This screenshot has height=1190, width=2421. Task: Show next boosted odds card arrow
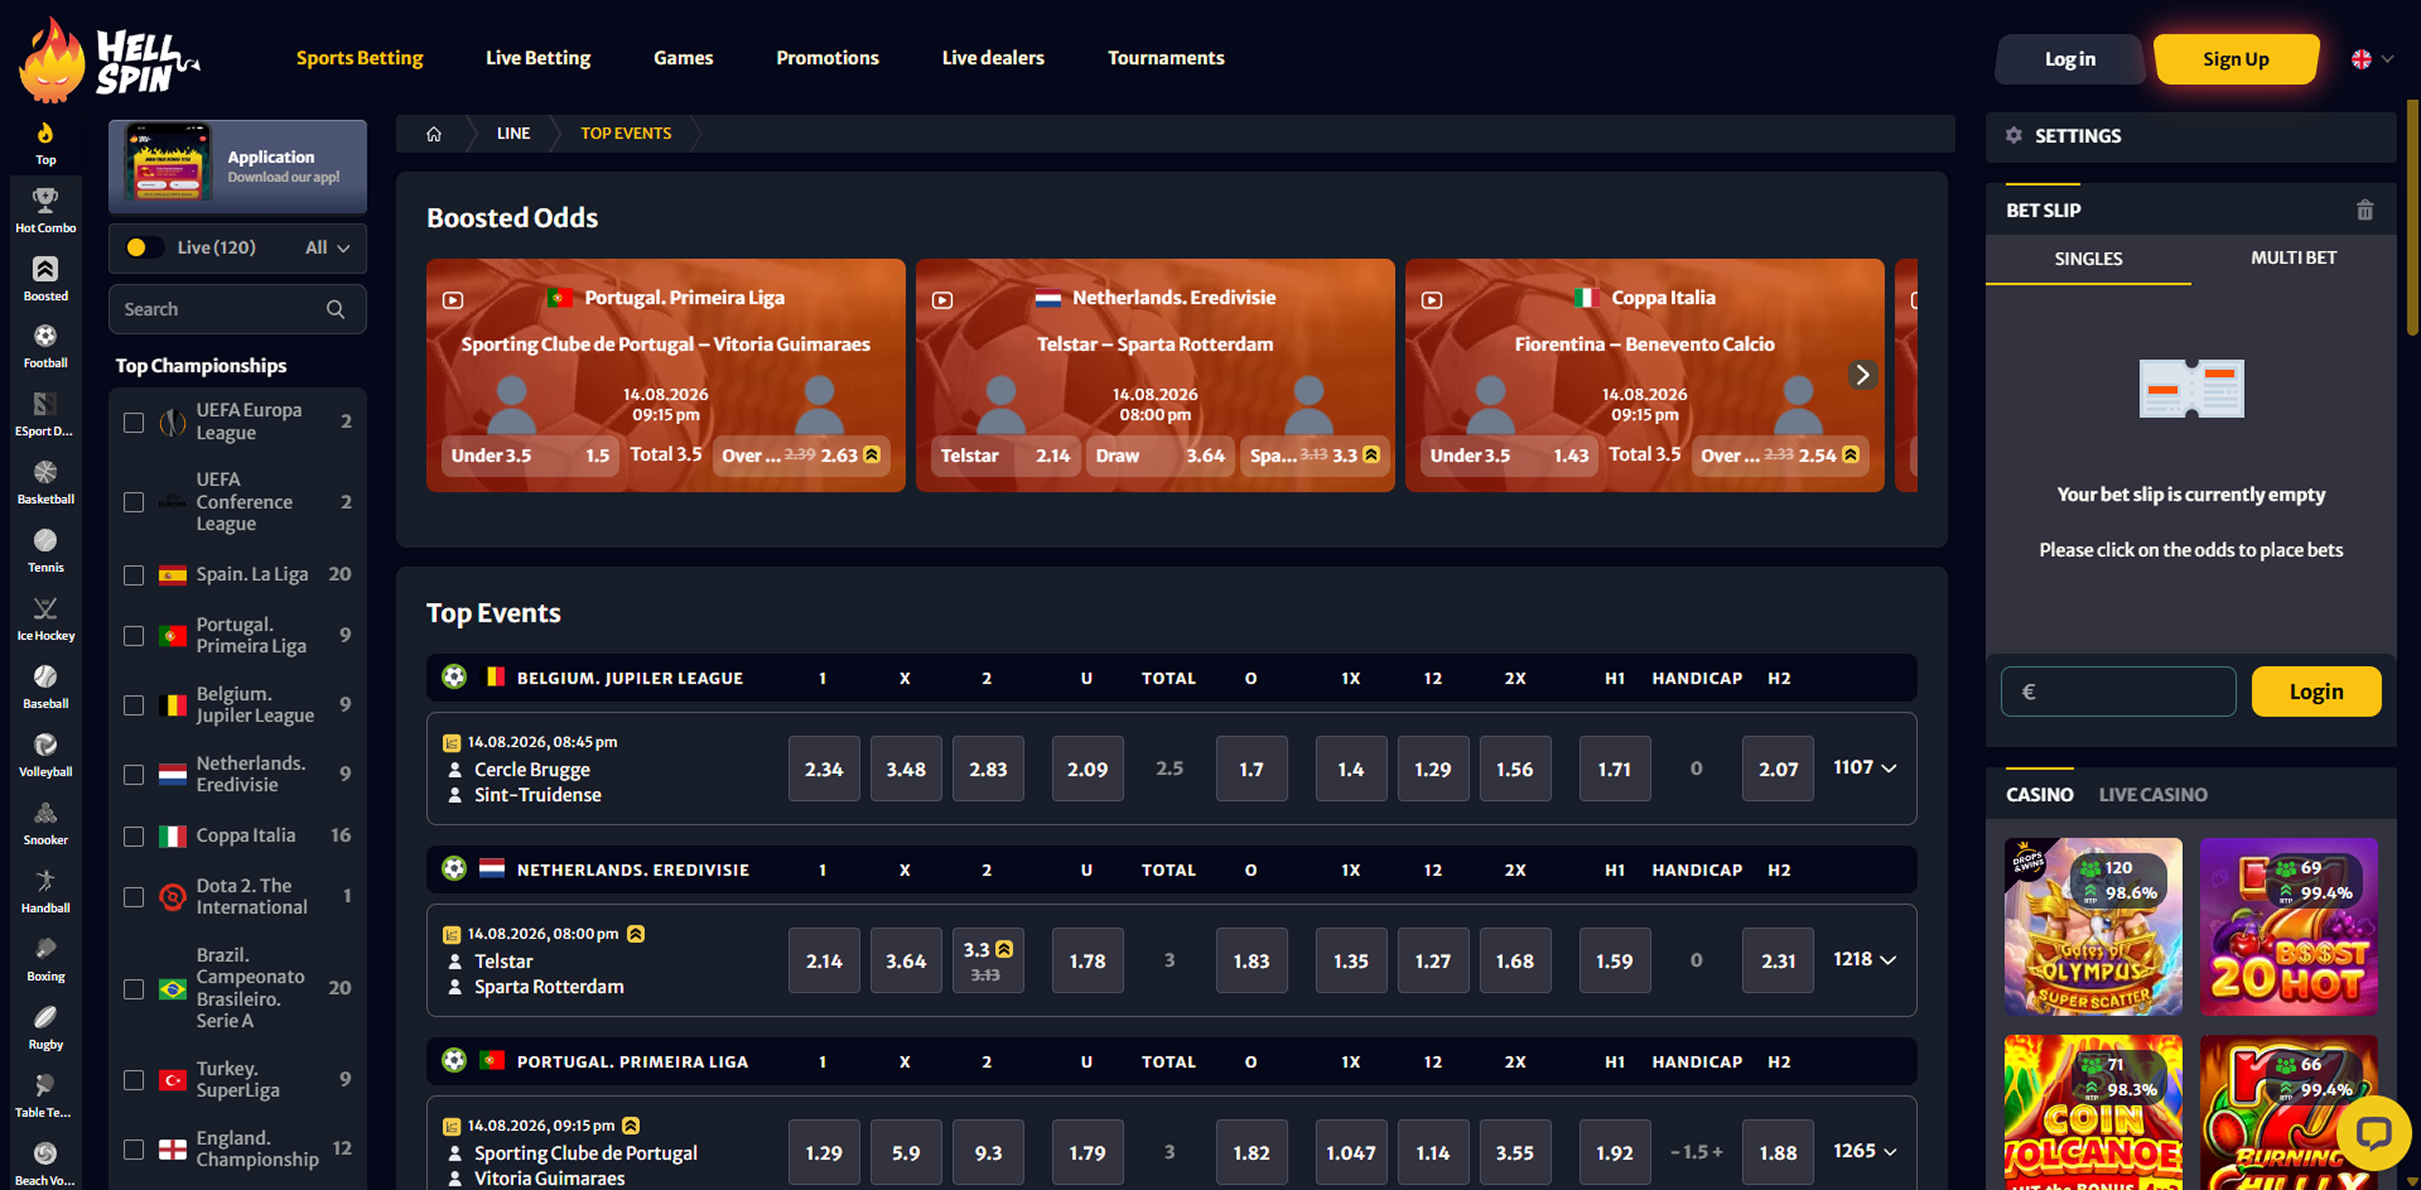coord(1862,375)
